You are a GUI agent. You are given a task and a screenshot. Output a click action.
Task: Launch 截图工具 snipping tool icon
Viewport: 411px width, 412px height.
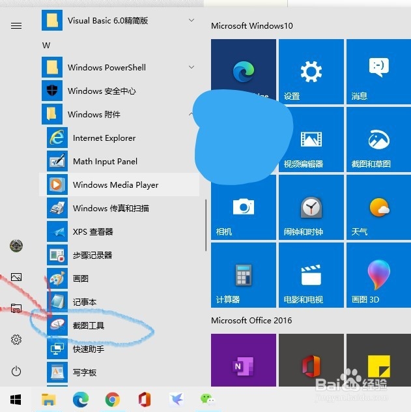[x=57, y=325]
